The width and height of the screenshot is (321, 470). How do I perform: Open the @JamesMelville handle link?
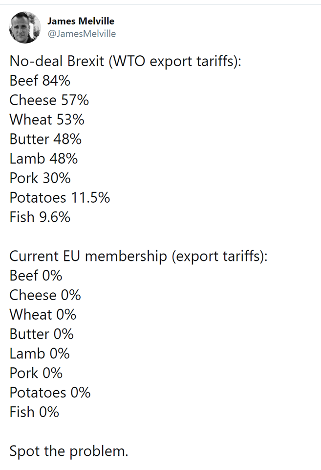pyautogui.click(x=82, y=34)
